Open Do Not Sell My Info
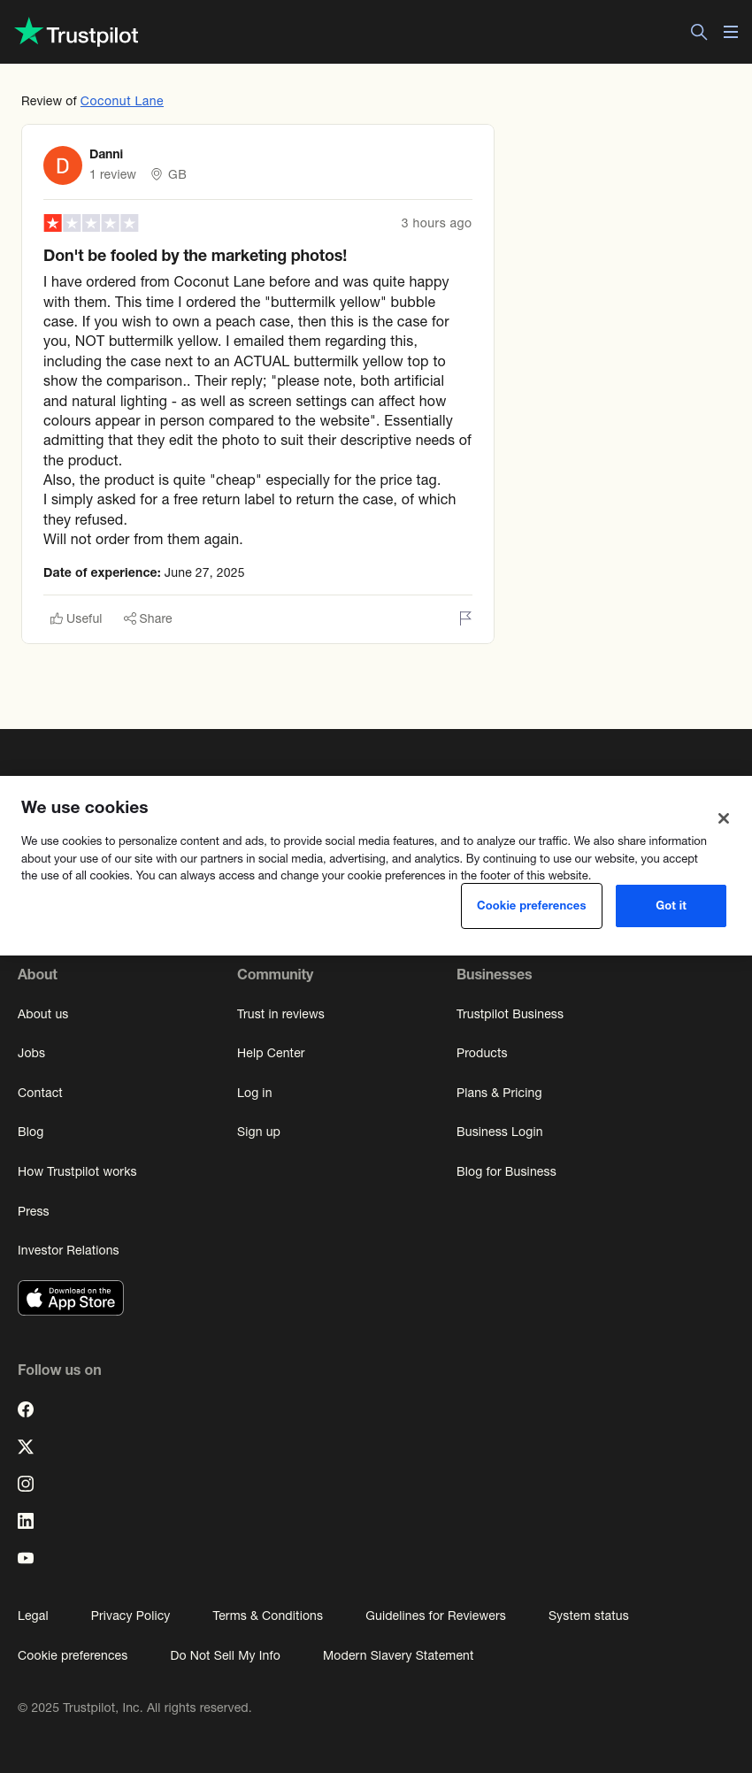The width and height of the screenshot is (752, 1773). pyautogui.click(x=225, y=1655)
